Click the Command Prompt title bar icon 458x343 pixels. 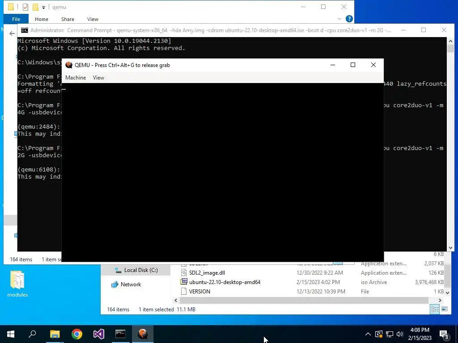pyautogui.click(x=25, y=30)
